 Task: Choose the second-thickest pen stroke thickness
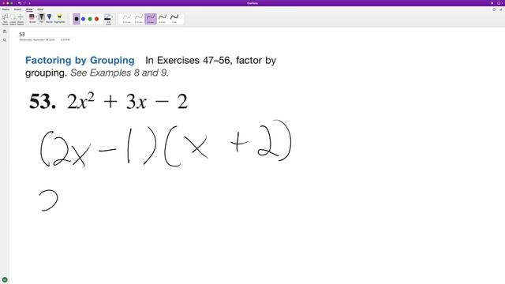(163, 19)
